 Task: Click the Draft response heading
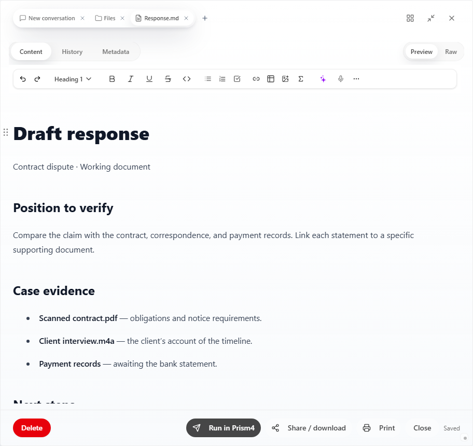click(81, 134)
